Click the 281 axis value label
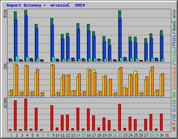This screenshot has width=178, height=139. tap(5, 66)
